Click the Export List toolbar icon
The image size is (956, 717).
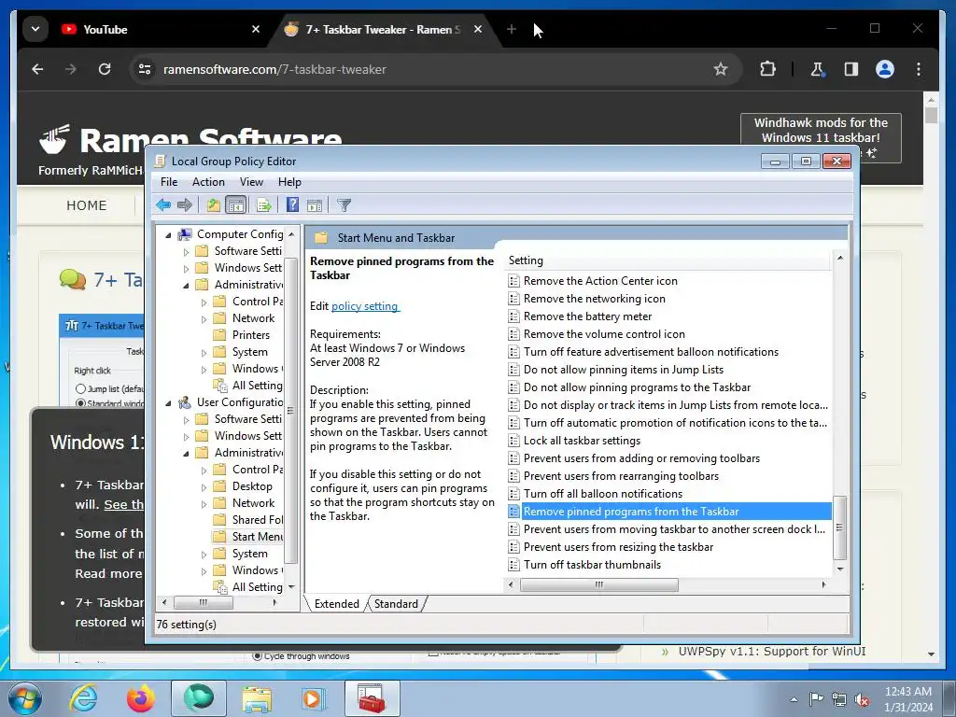[x=264, y=204]
